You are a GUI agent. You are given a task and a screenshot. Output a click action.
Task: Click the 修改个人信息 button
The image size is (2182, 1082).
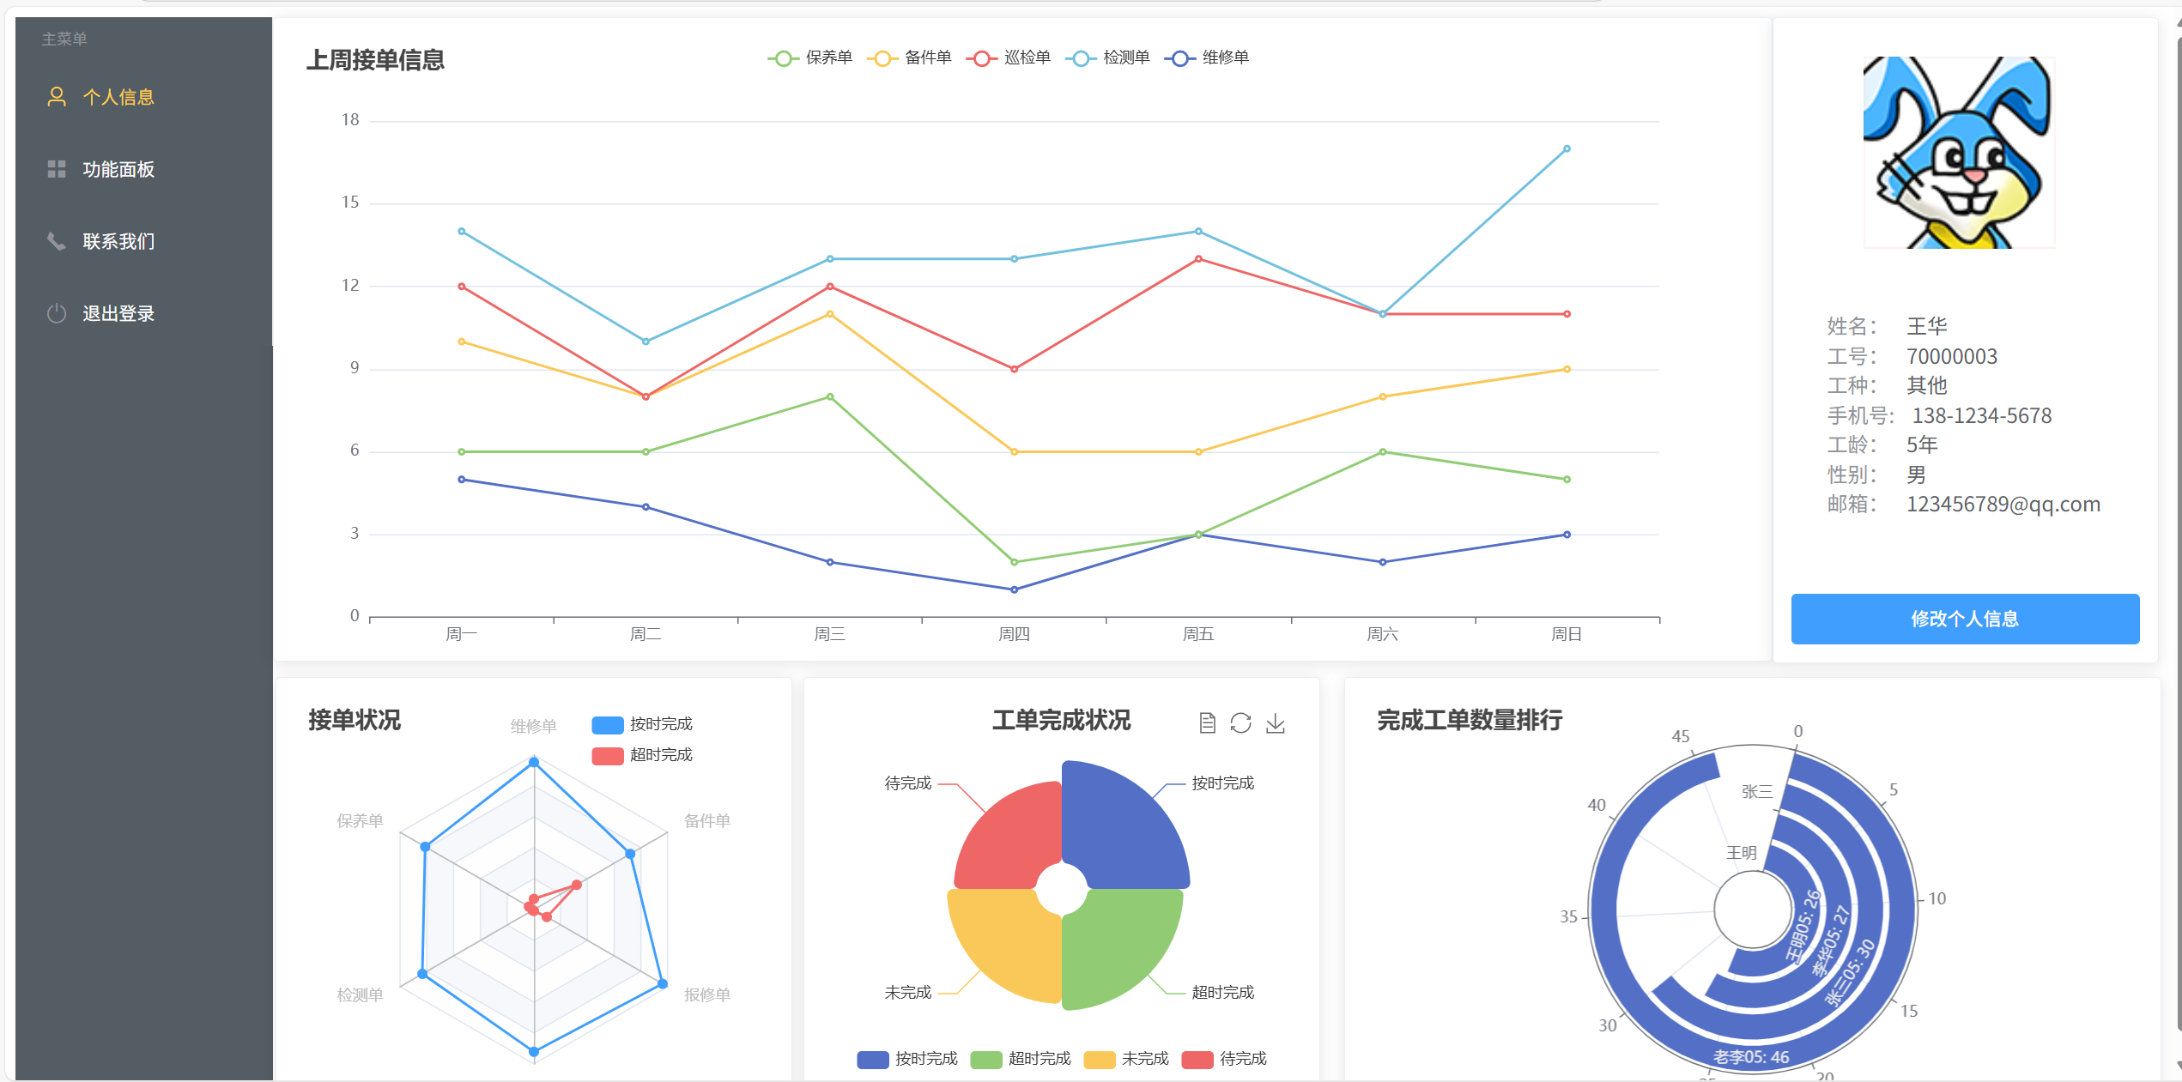click(x=1965, y=619)
